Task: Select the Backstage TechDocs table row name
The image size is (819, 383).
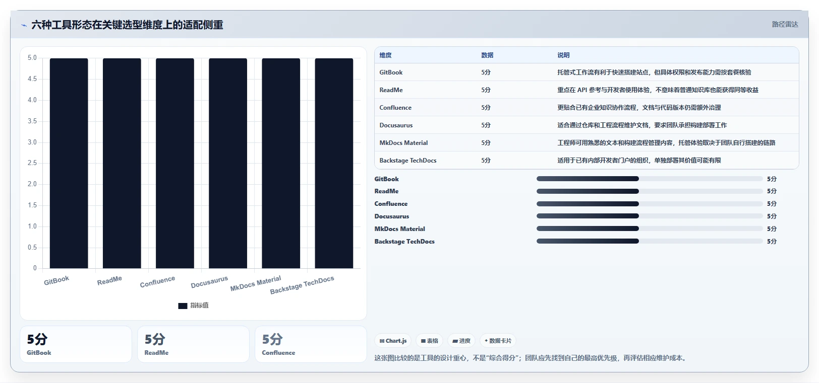Action: (408, 161)
